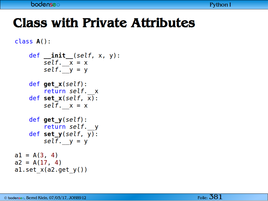Click the "def set_y(self, y):" line
Viewport: 268px width, 201px height.
[x=64, y=134]
